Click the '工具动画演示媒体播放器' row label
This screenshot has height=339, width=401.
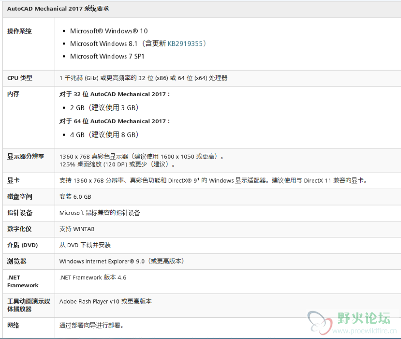(x=29, y=305)
